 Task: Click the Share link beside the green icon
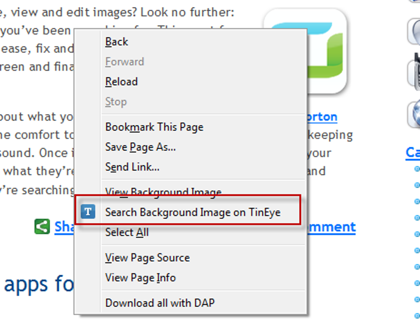[x=64, y=227]
